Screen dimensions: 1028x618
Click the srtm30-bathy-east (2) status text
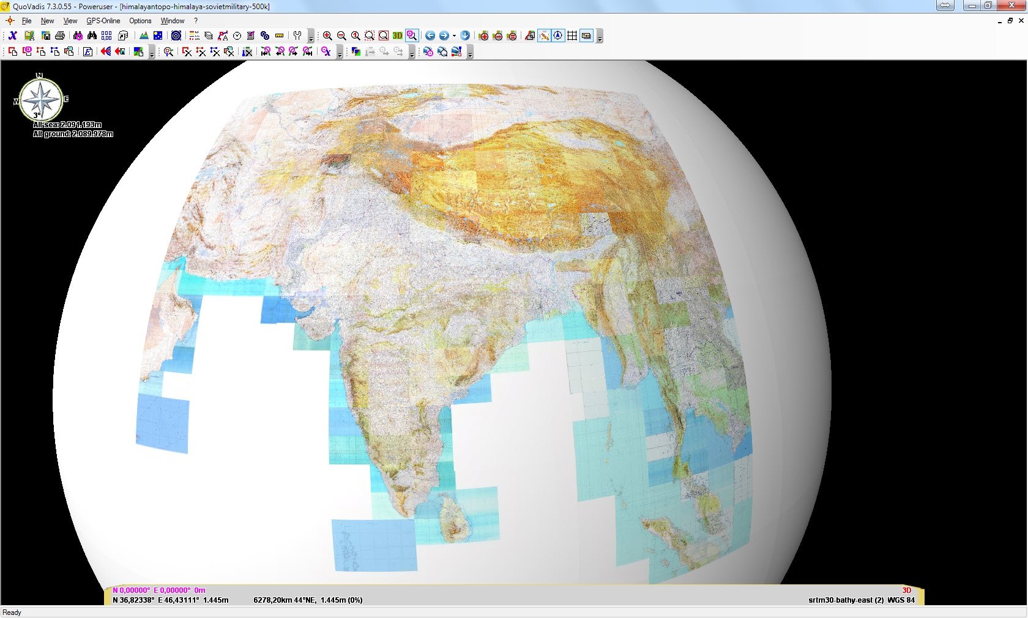(846, 600)
